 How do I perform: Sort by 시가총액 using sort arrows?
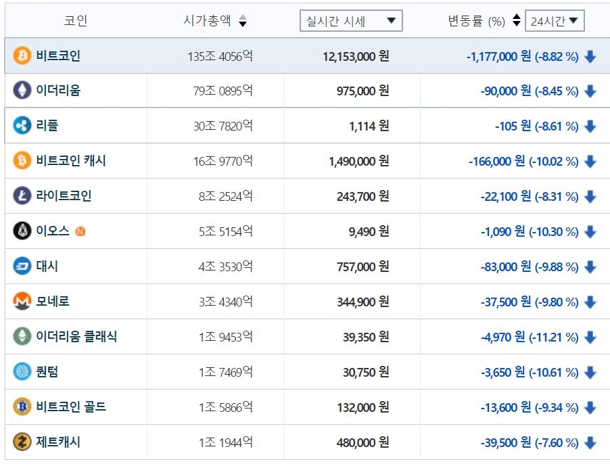coord(243,22)
